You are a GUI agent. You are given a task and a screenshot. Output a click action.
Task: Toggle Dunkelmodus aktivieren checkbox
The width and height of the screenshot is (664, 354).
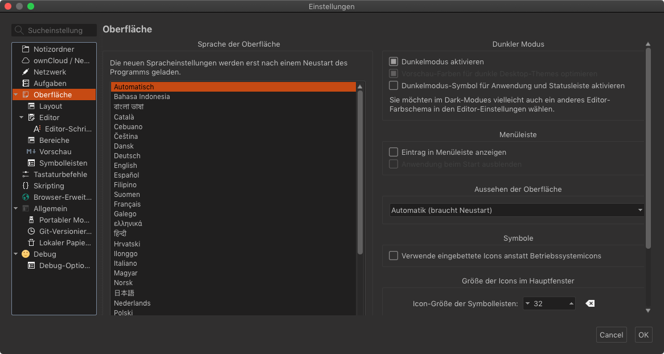(394, 62)
